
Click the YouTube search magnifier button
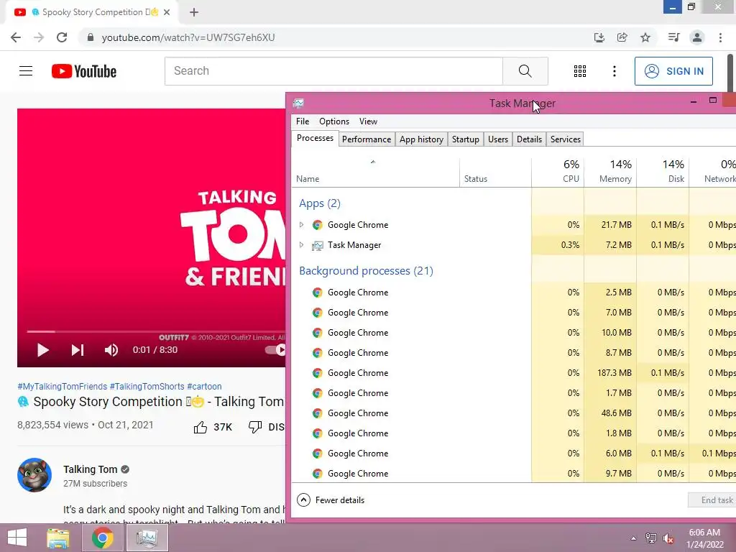(x=525, y=71)
